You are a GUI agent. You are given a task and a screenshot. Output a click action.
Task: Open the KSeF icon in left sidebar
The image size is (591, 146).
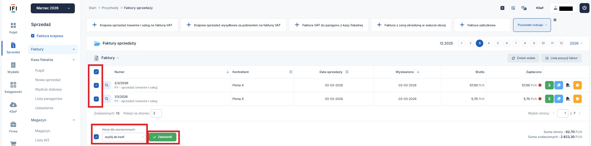tap(13, 107)
